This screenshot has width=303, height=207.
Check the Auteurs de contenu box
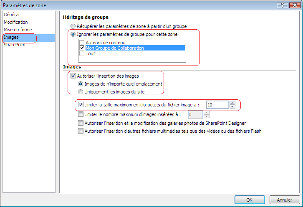coord(82,43)
